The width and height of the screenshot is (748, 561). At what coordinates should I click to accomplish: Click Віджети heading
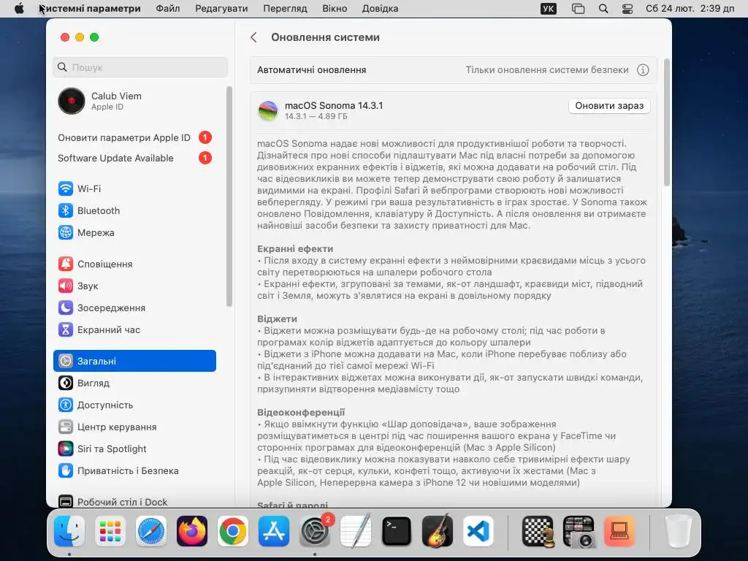[x=277, y=318]
